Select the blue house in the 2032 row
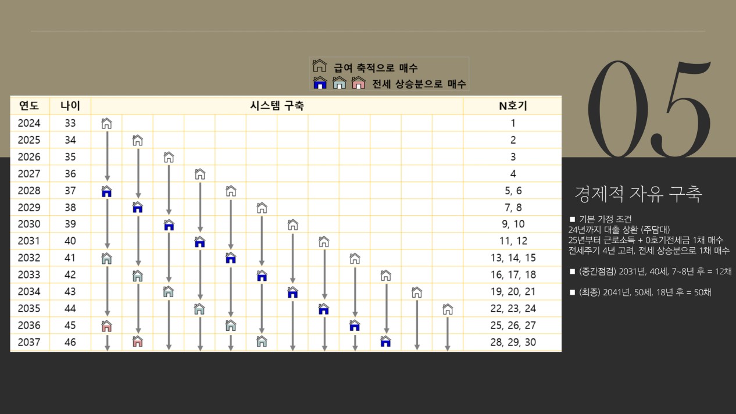This screenshot has width=736, height=414. click(x=231, y=258)
